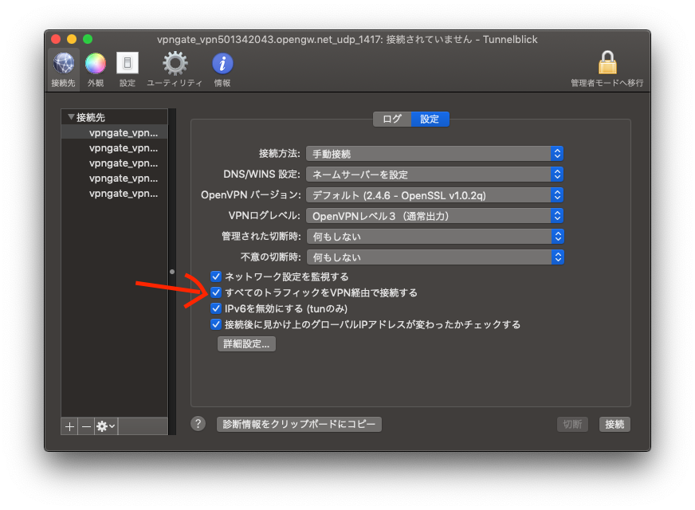Open the 接続方法 dropdown showing 手動接続
The image size is (695, 510).
point(435,154)
